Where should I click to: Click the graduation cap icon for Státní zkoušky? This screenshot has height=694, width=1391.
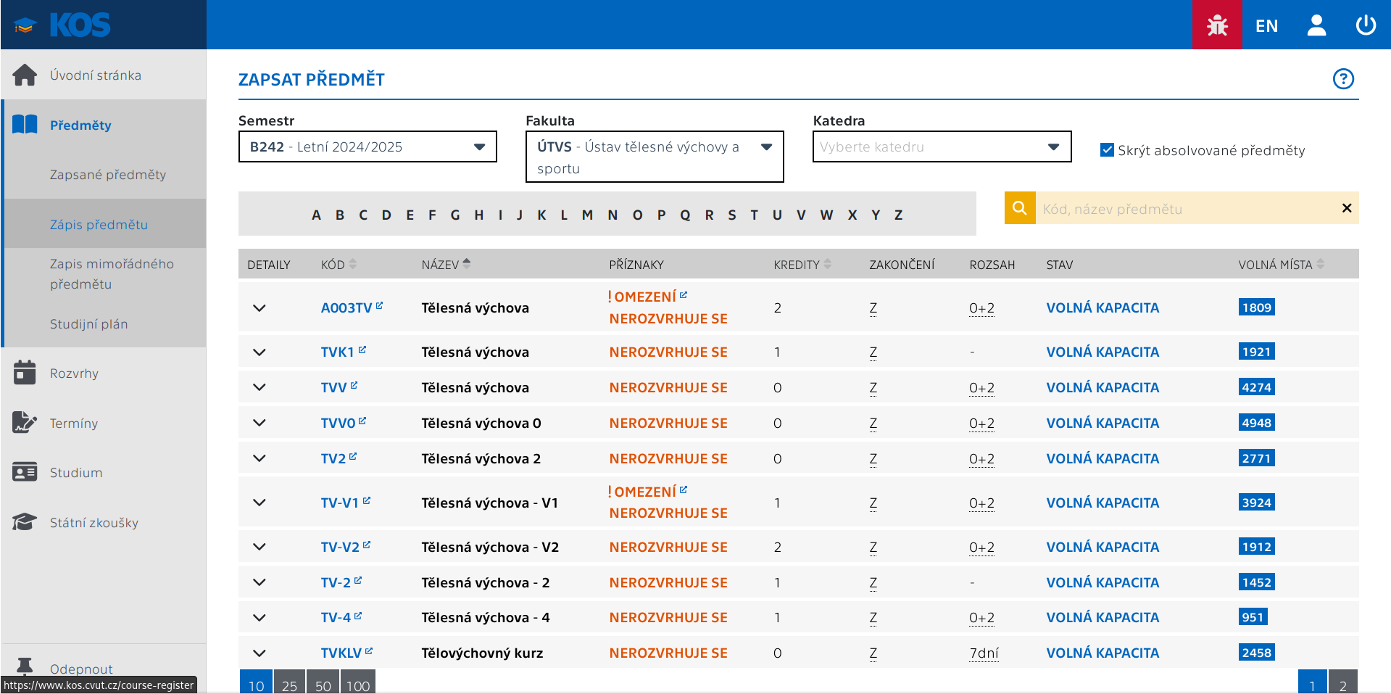click(x=25, y=522)
